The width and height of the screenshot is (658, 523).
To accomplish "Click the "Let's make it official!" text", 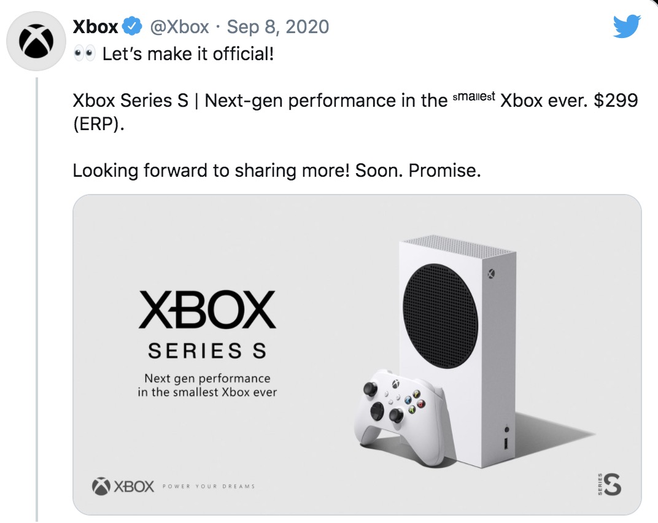I will [187, 54].
